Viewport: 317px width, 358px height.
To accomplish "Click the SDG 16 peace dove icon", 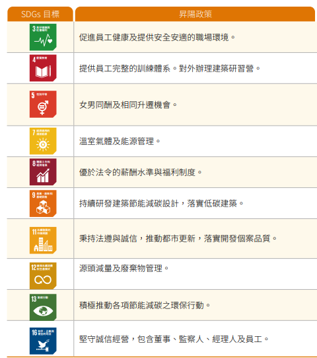I will [x=43, y=341].
